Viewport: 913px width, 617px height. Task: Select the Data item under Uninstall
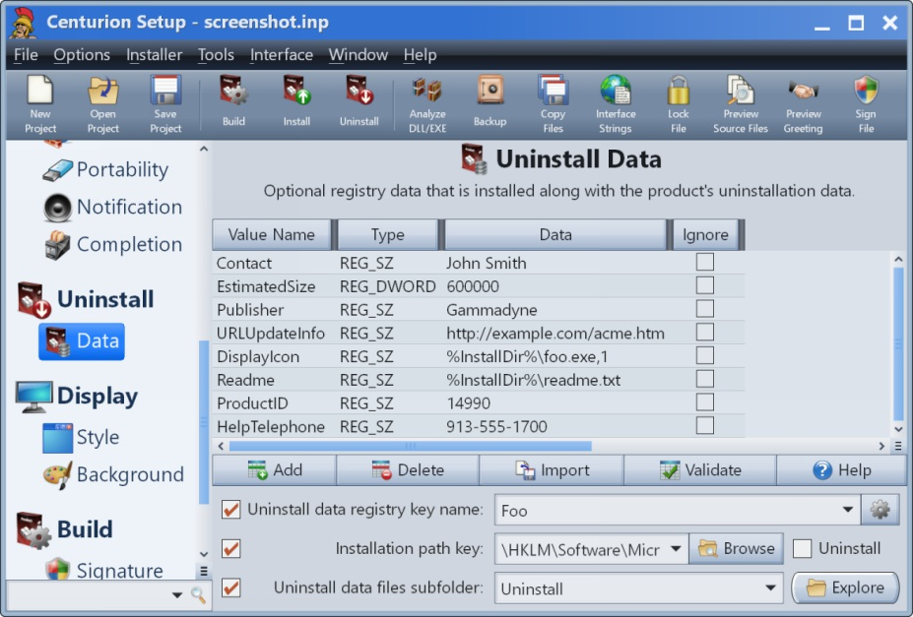(82, 341)
